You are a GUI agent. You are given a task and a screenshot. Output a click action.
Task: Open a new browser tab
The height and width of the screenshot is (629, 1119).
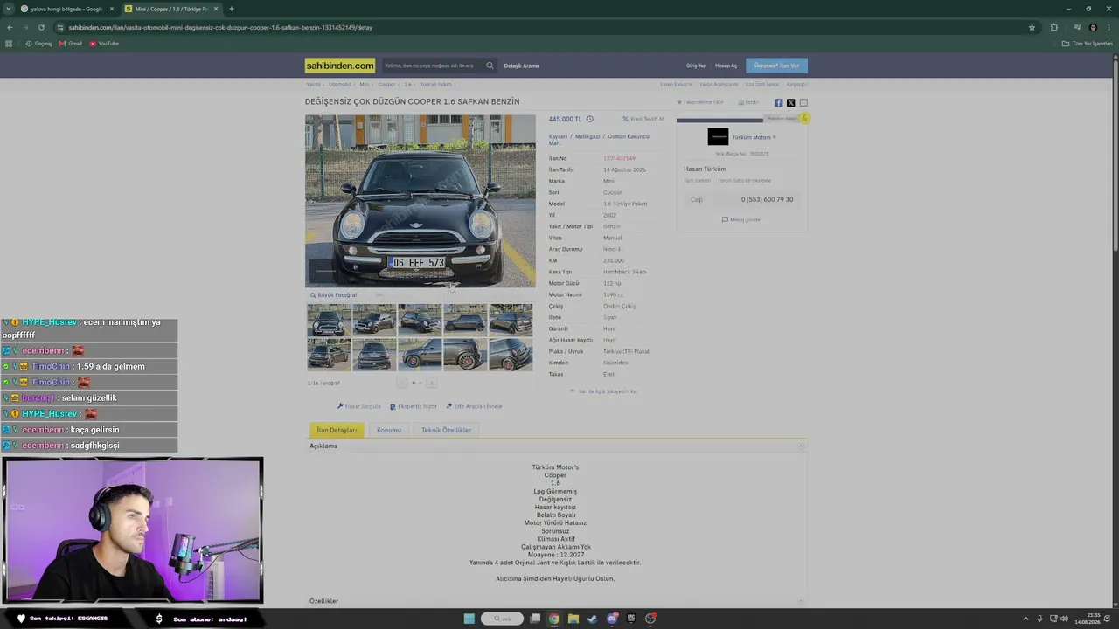point(232,9)
